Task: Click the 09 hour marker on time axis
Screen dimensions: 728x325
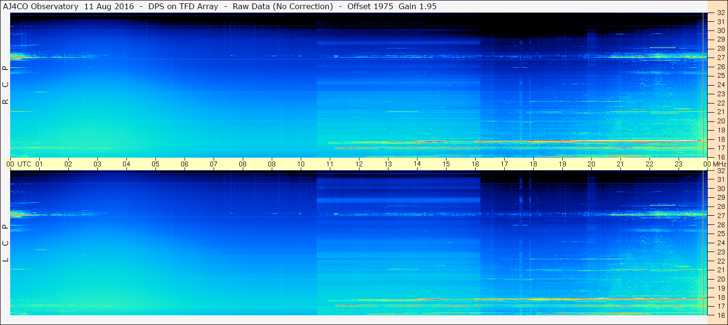Action: coord(272,164)
